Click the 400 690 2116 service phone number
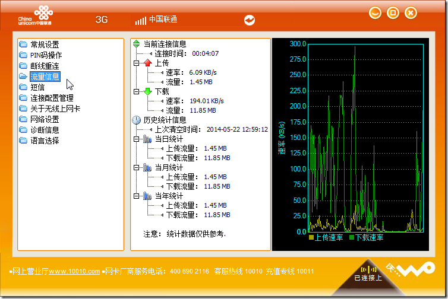 pyautogui.click(x=190, y=271)
